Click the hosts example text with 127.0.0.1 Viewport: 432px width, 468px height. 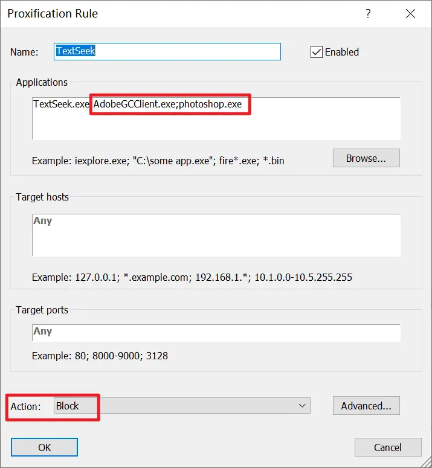coord(192,277)
